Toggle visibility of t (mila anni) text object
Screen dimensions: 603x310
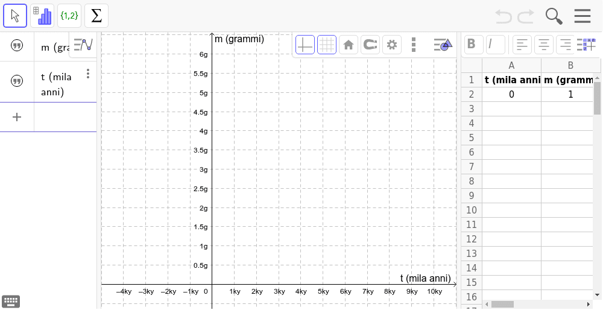tap(16, 81)
